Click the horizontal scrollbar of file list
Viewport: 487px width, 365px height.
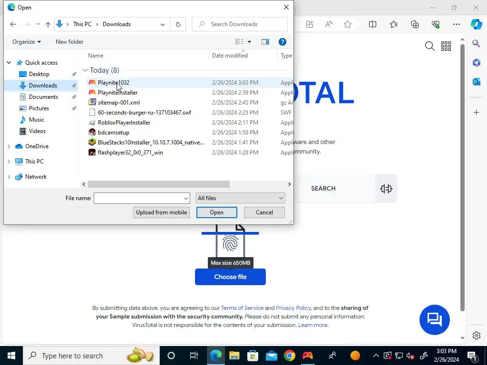(x=159, y=184)
